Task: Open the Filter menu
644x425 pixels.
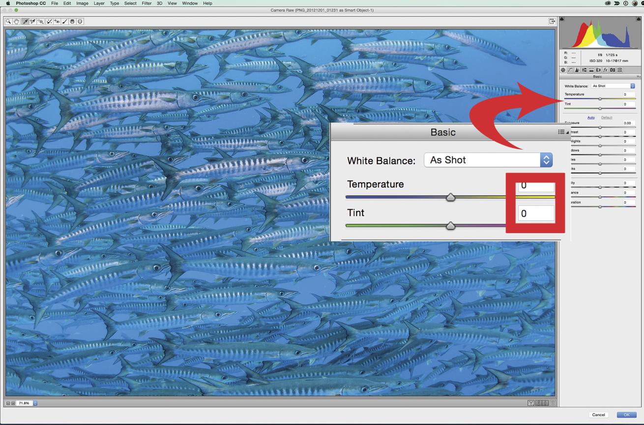Action: point(146,3)
